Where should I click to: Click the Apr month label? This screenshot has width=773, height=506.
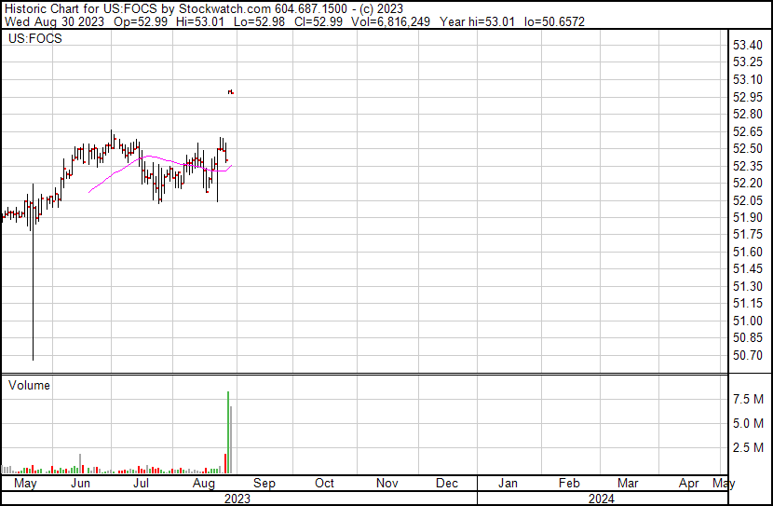click(688, 483)
